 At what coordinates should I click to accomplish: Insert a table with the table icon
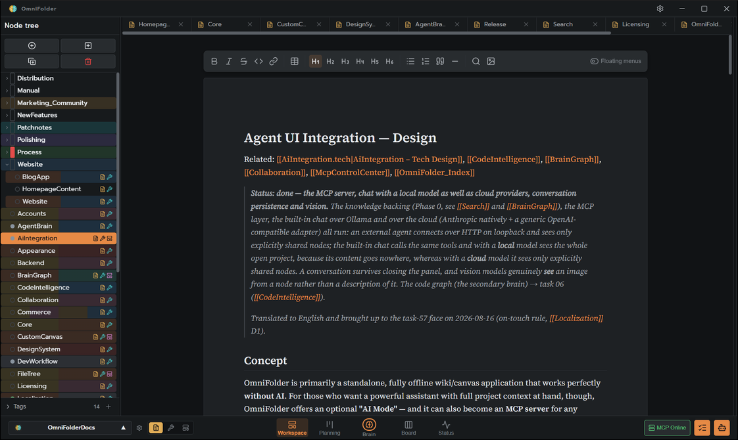click(x=295, y=61)
